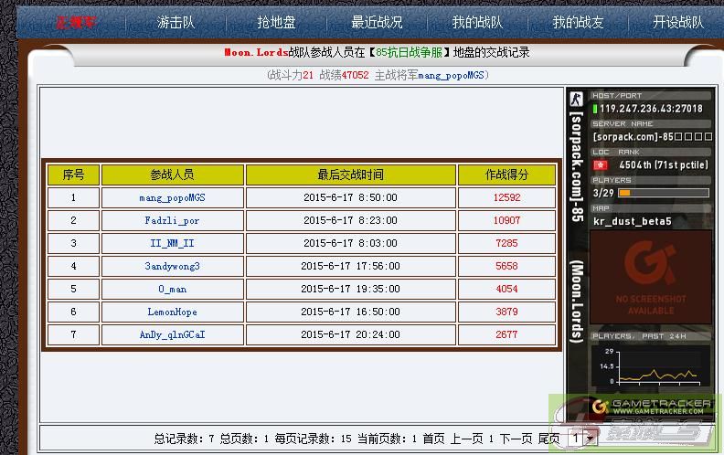Open the 抢地盘 menu item

pos(276,22)
